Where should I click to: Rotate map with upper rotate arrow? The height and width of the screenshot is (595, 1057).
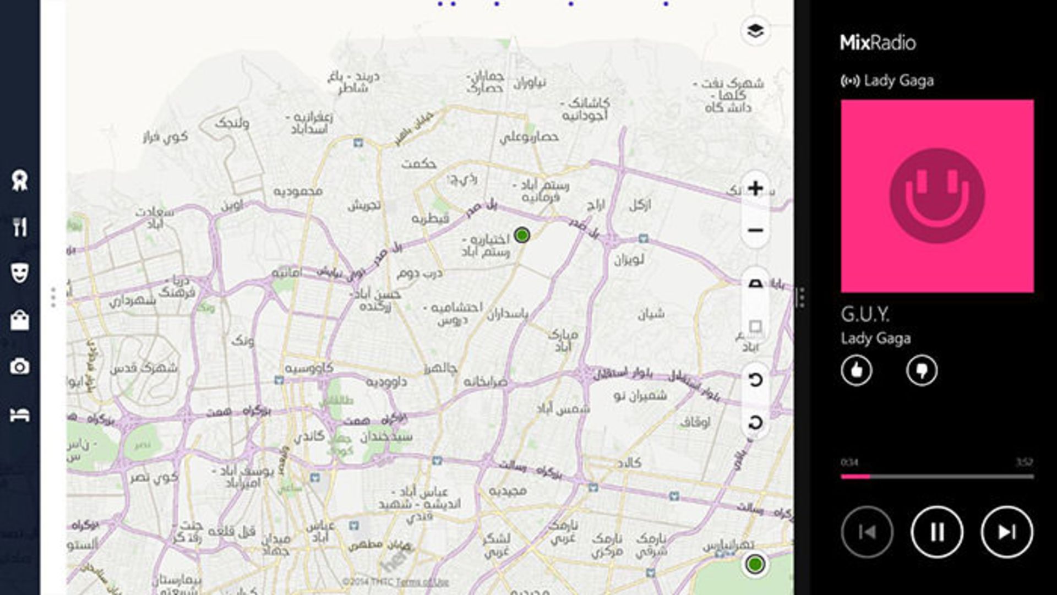point(755,380)
